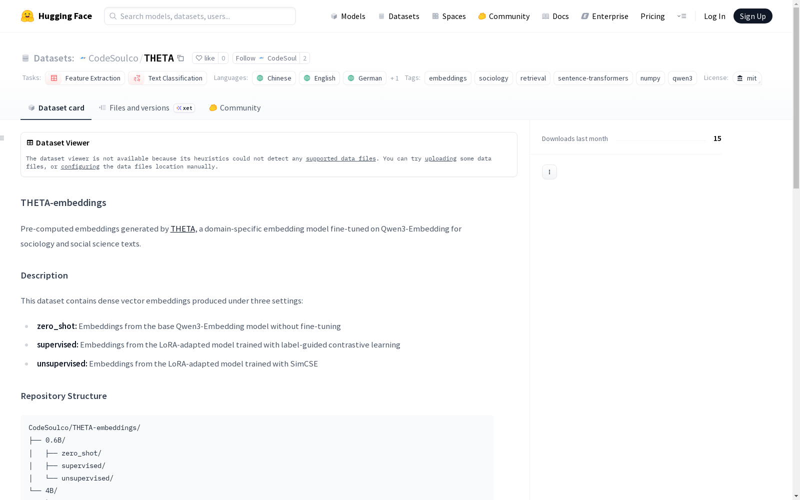Click the Datasets database icon in breadcrumb
800x500 pixels.
(25, 58)
